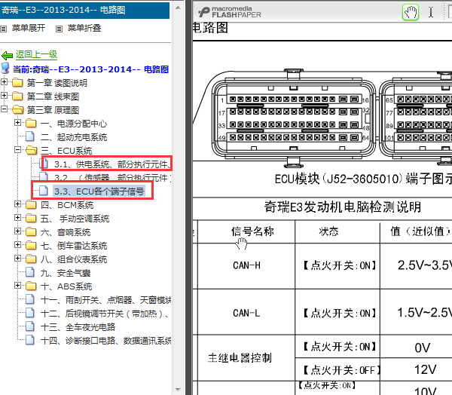Click the 当前:奇瑞--E3--2013-2014-- 电路图 heading
The height and width of the screenshot is (395, 452).
click(91, 69)
